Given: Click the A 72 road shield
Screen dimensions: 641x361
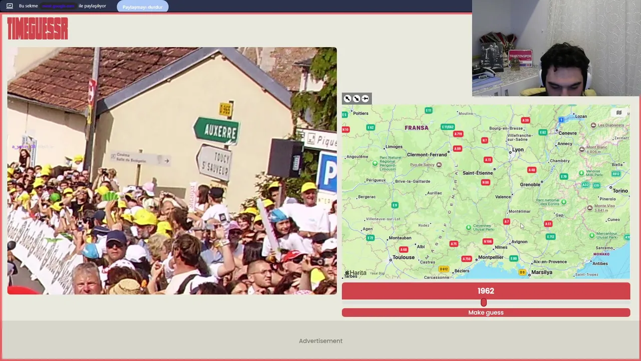Looking at the screenshot, I should pos(488,159).
